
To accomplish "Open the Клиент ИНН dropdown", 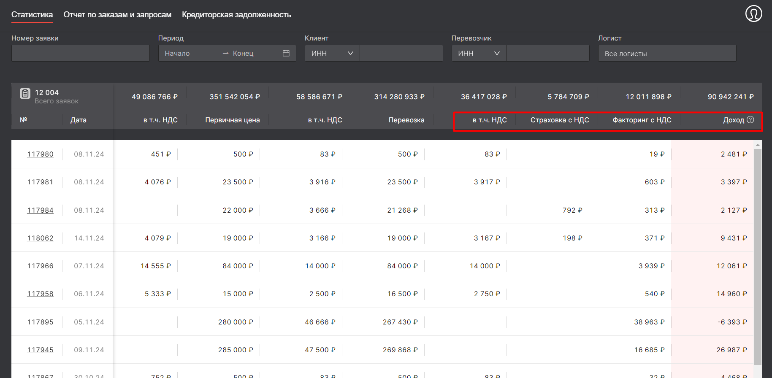I will click(332, 53).
